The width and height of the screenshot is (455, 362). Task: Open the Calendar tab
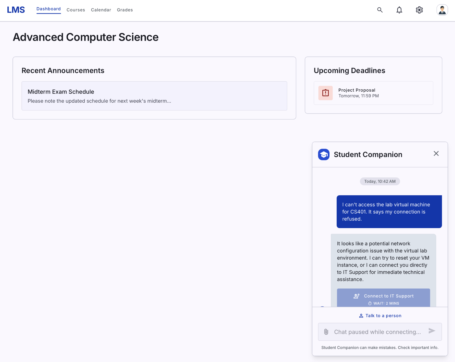pos(101,10)
